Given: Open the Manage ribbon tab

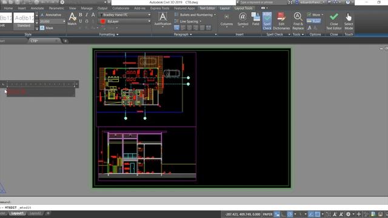Looking at the screenshot, I should [x=87, y=8].
